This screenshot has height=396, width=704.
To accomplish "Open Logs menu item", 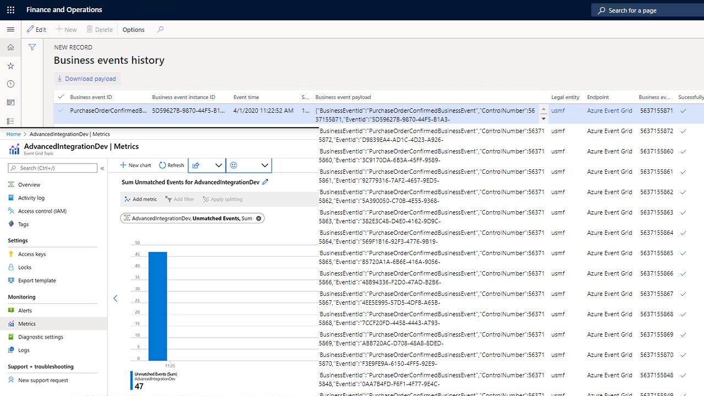I will pos(24,350).
